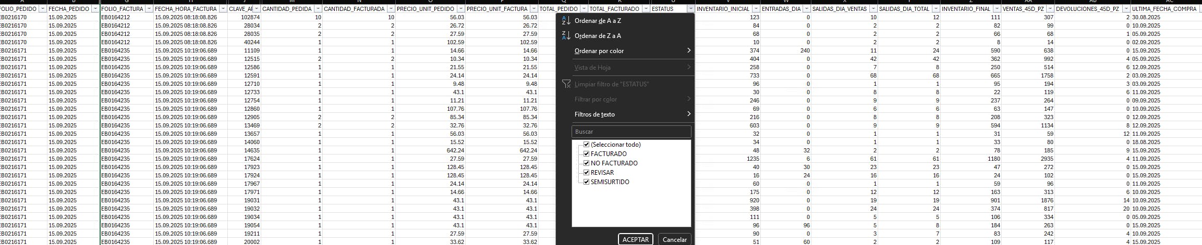Open the TOTAL_PEDIDO filter dropdown
Screen dimensions: 1202x245
coord(584,9)
